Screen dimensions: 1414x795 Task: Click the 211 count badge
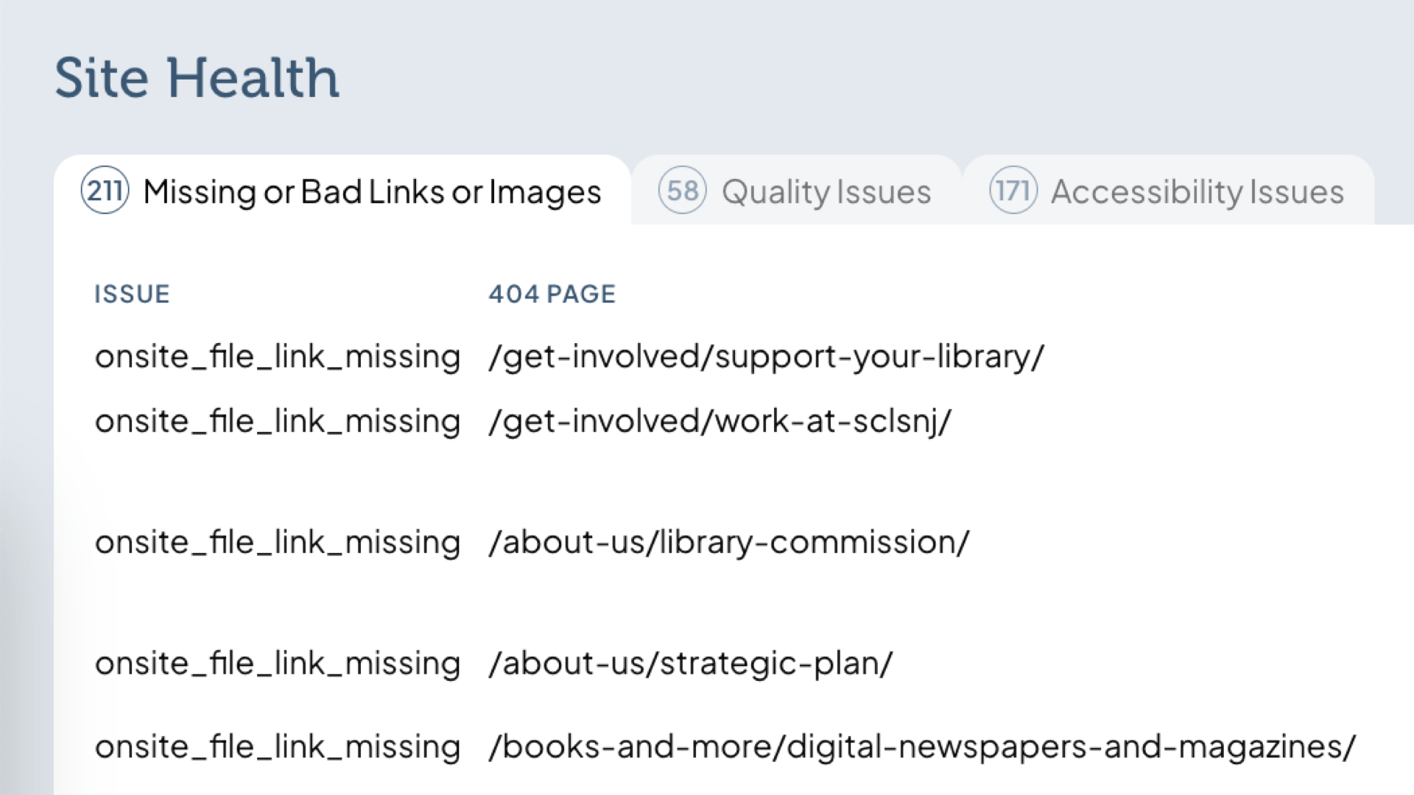103,191
